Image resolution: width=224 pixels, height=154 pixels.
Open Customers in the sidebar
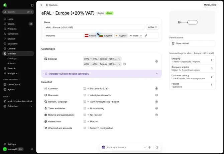tap(18, 34)
